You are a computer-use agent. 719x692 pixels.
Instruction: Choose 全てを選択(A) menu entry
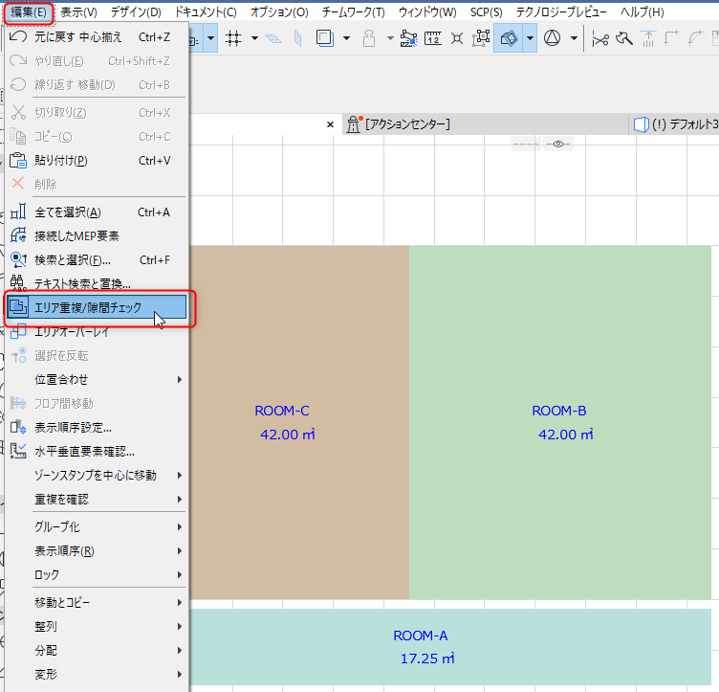pos(97,212)
